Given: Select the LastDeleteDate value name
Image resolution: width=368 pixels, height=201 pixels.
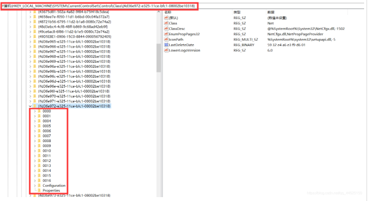Looking at the screenshot, I should tap(181, 45).
